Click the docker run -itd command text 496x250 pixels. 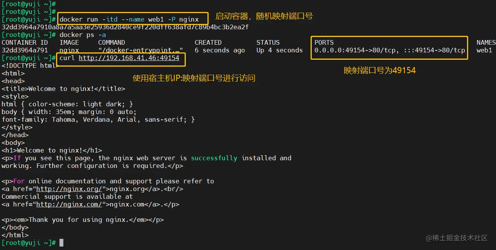click(x=129, y=19)
